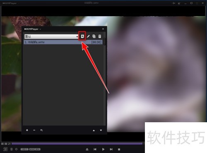207x153 pixels.
Task: Delete the playlist with the trash icon
Action: pos(100,36)
